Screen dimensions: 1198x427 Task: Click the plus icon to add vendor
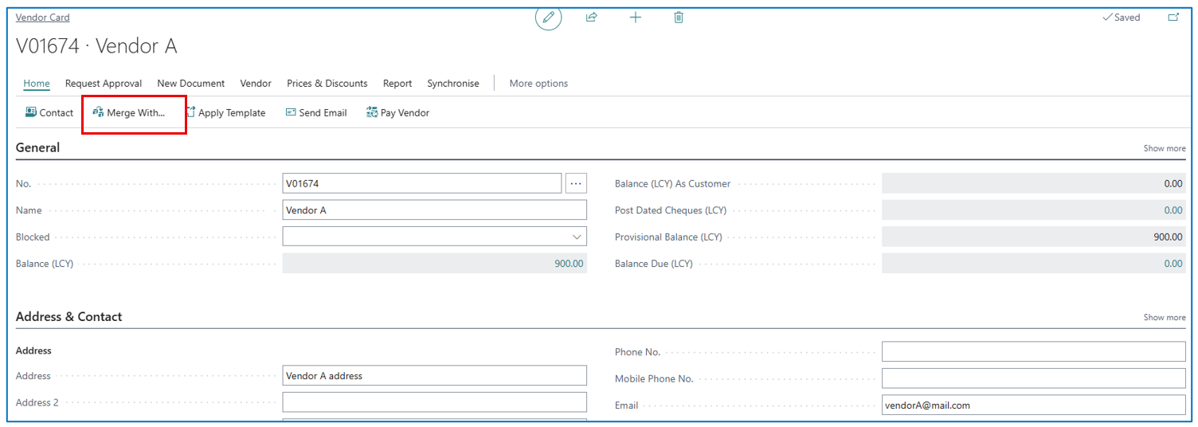635,18
